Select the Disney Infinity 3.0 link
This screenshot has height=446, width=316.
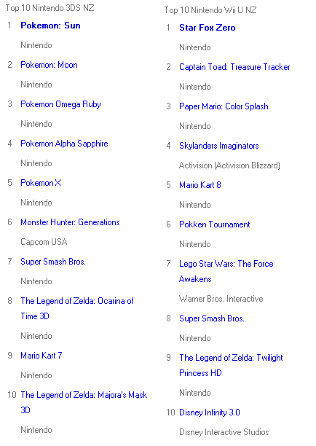tap(210, 412)
